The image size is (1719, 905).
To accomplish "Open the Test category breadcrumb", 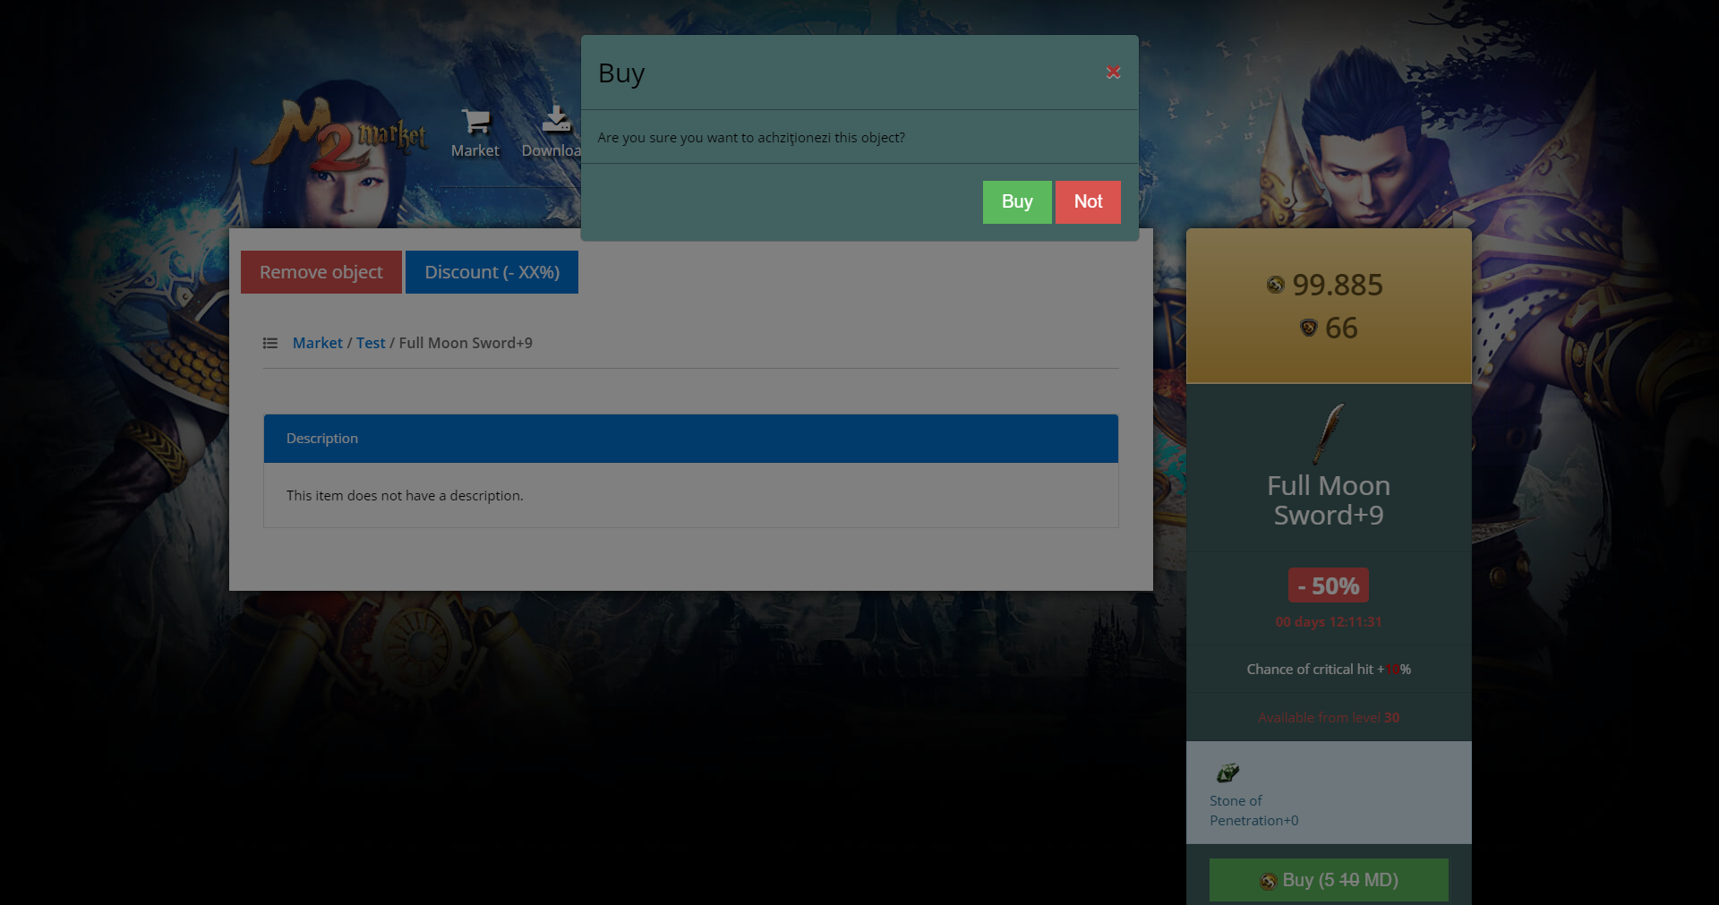I will tap(371, 344).
